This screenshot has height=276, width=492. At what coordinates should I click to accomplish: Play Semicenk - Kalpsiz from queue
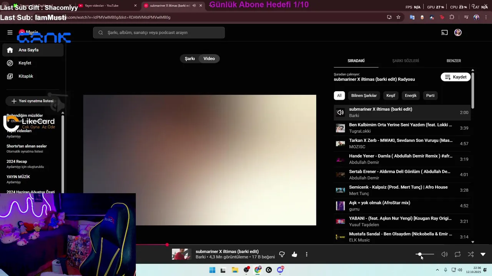pyautogui.click(x=402, y=190)
